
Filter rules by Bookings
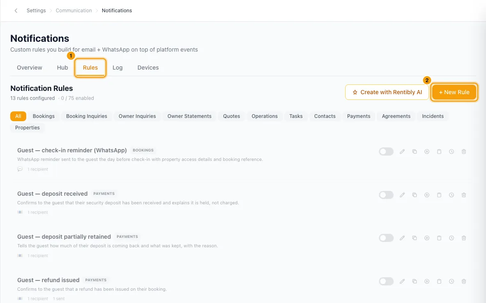[44, 116]
